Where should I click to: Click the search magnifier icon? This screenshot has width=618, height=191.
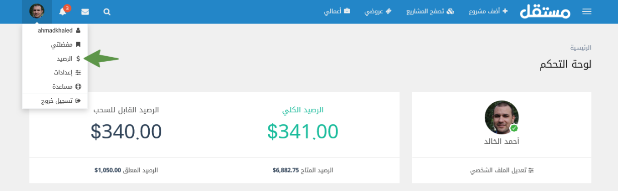pos(107,12)
